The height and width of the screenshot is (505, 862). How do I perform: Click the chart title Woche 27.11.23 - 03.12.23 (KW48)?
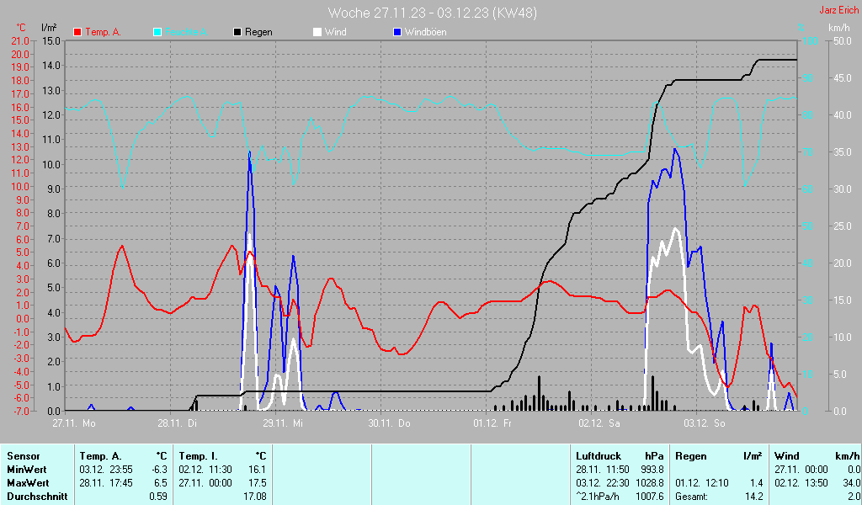click(x=432, y=13)
